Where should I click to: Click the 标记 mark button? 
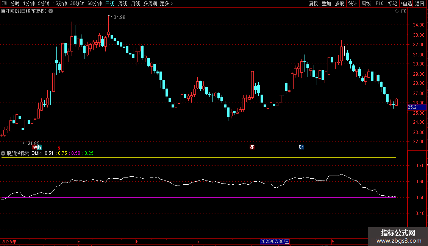392,3
